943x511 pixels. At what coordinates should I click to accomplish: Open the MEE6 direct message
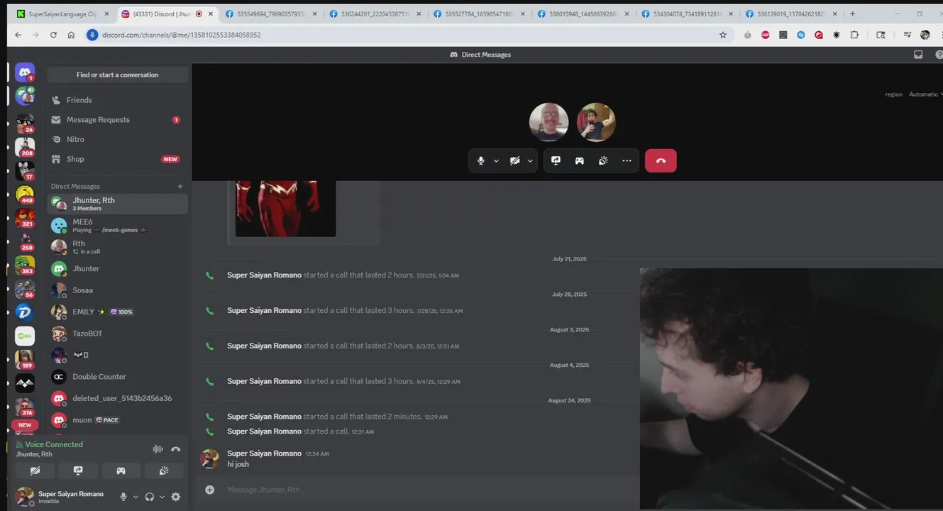tap(118, 226)
